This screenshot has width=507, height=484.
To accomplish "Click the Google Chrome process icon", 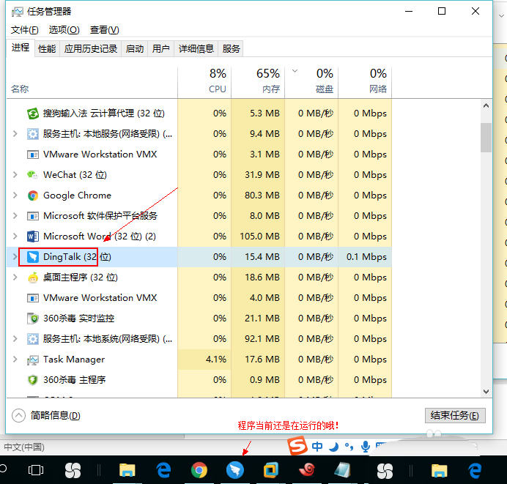I will click(x=33, y=196).
